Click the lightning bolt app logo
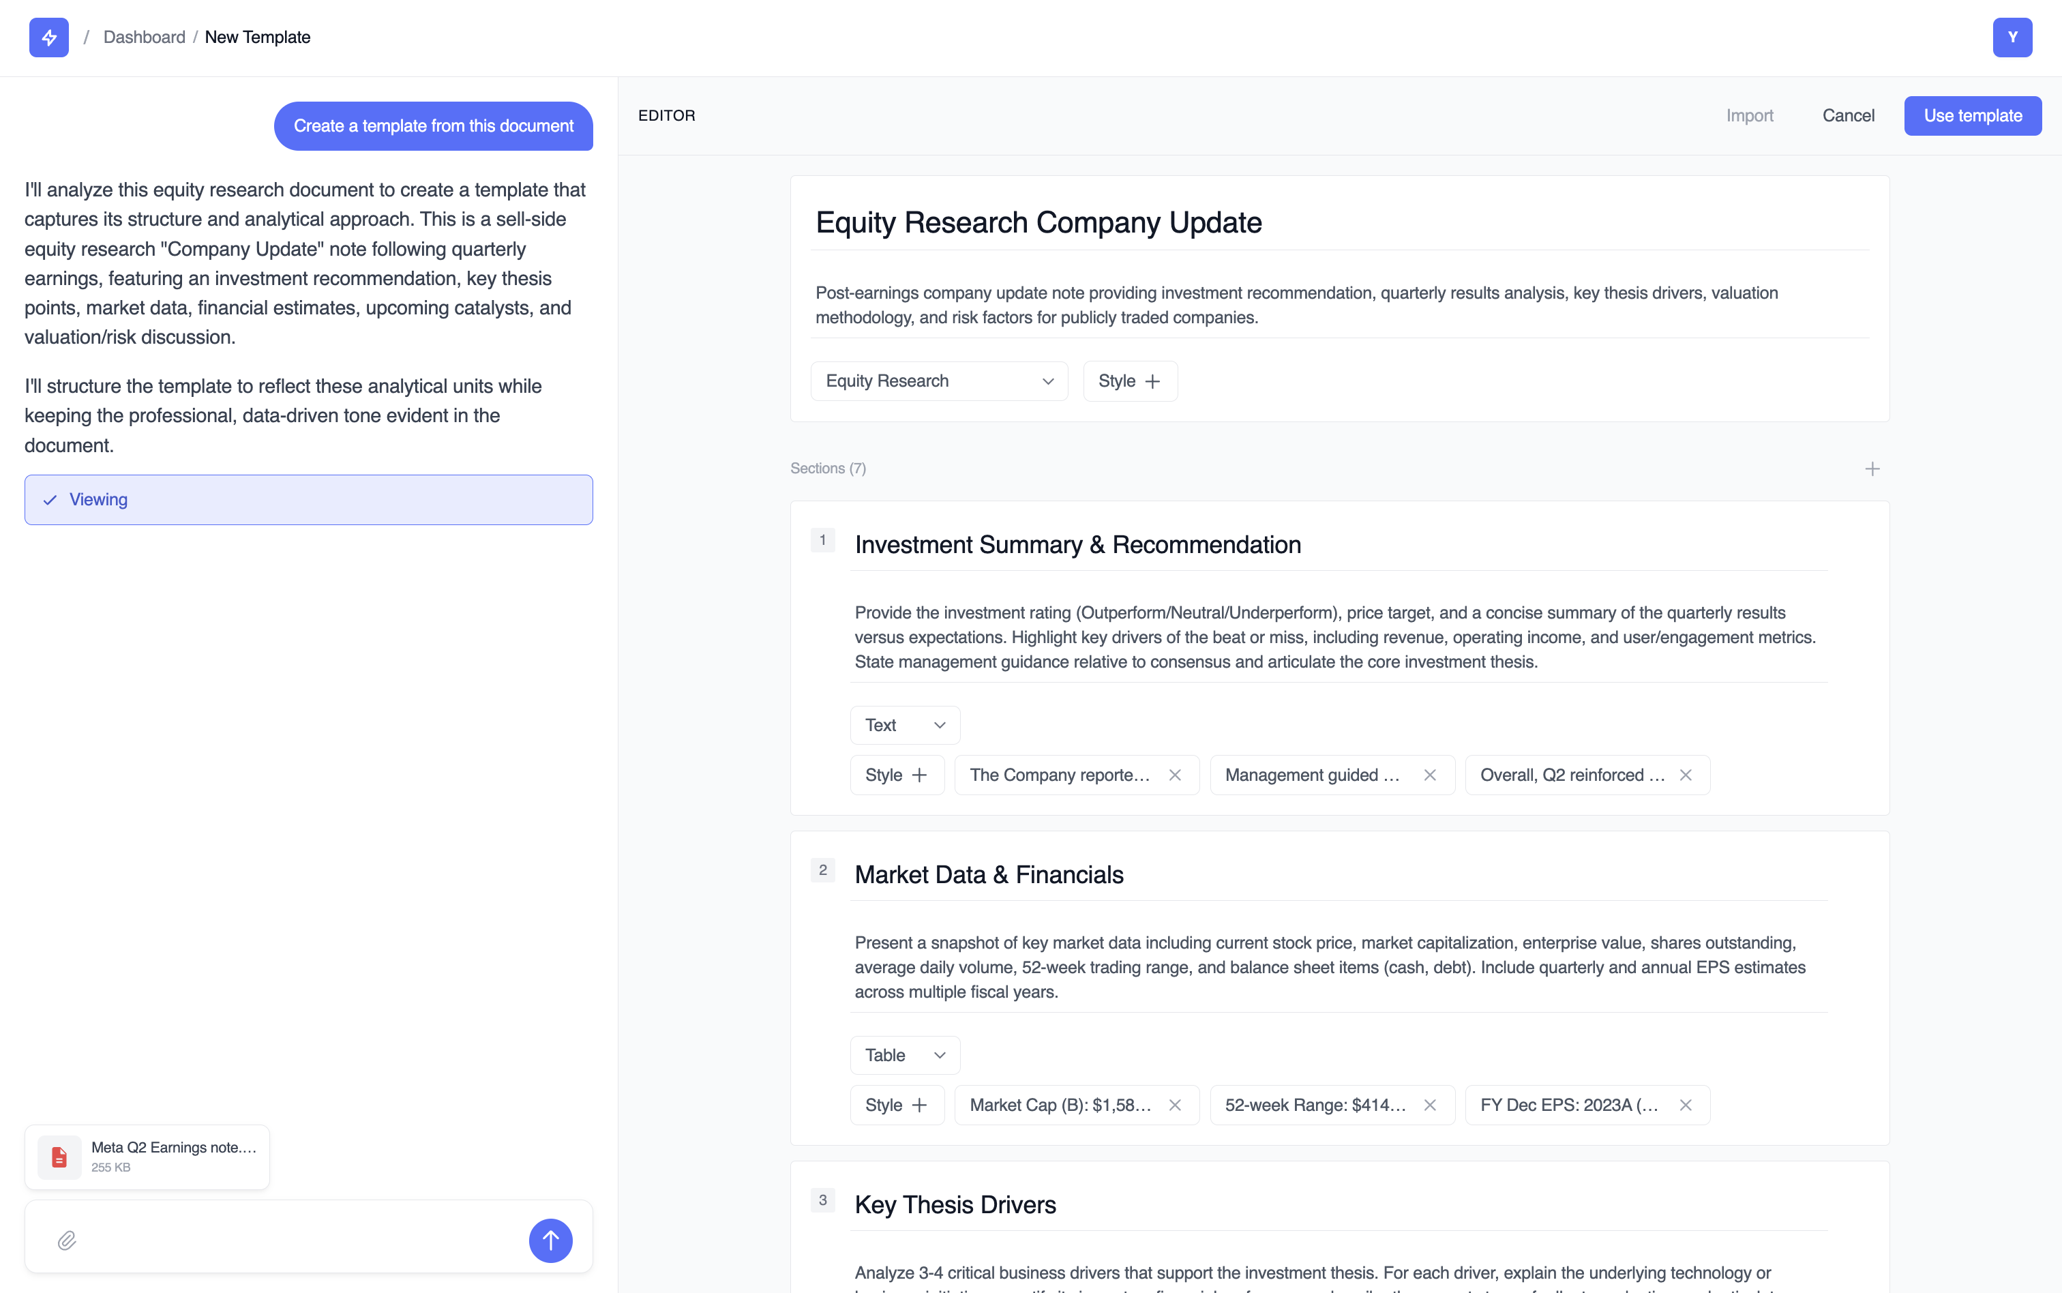Viewport: 2062px width, 1293px height. point(48,37)
